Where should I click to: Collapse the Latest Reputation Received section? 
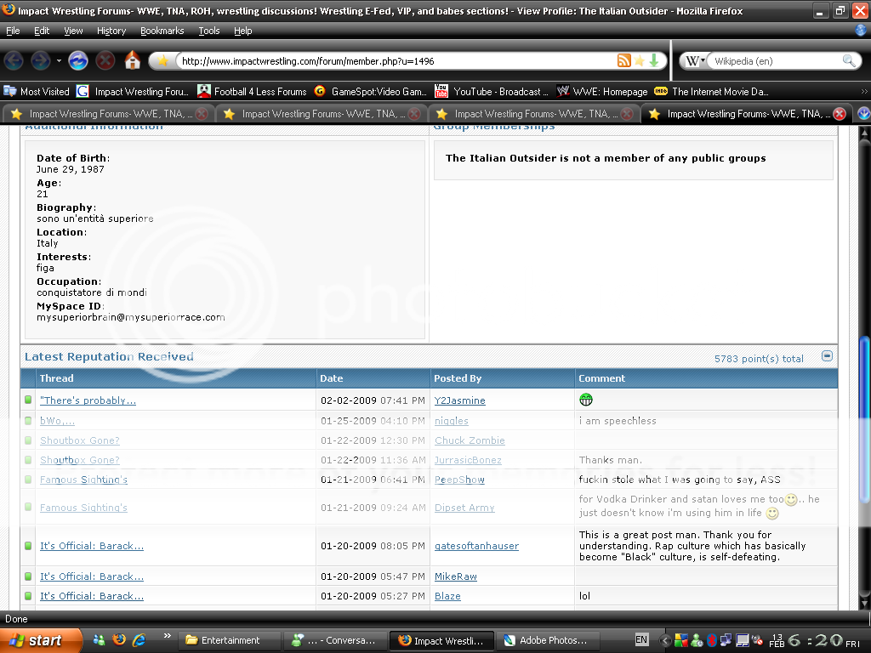[x=827, y=356]
